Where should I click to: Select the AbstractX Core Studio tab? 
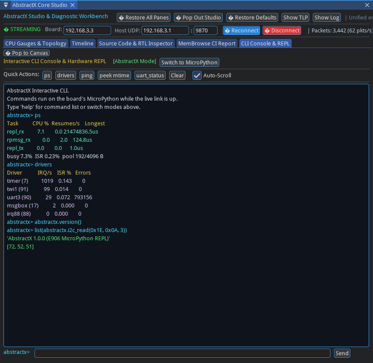click(x=40, y=5)
